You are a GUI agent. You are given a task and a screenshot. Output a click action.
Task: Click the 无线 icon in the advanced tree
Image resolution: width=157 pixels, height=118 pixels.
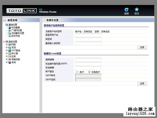point(9,48)
